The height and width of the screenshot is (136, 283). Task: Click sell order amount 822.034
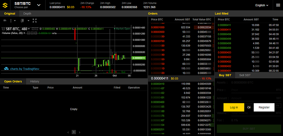[x=185, y=28]
